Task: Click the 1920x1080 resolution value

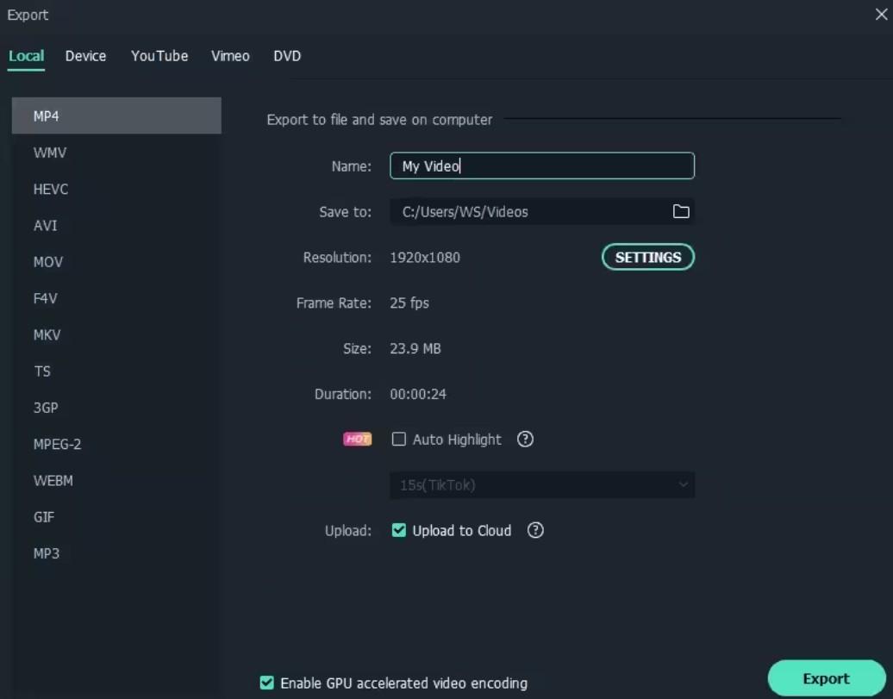Action: pyautogui.click(x=425, y=257)
